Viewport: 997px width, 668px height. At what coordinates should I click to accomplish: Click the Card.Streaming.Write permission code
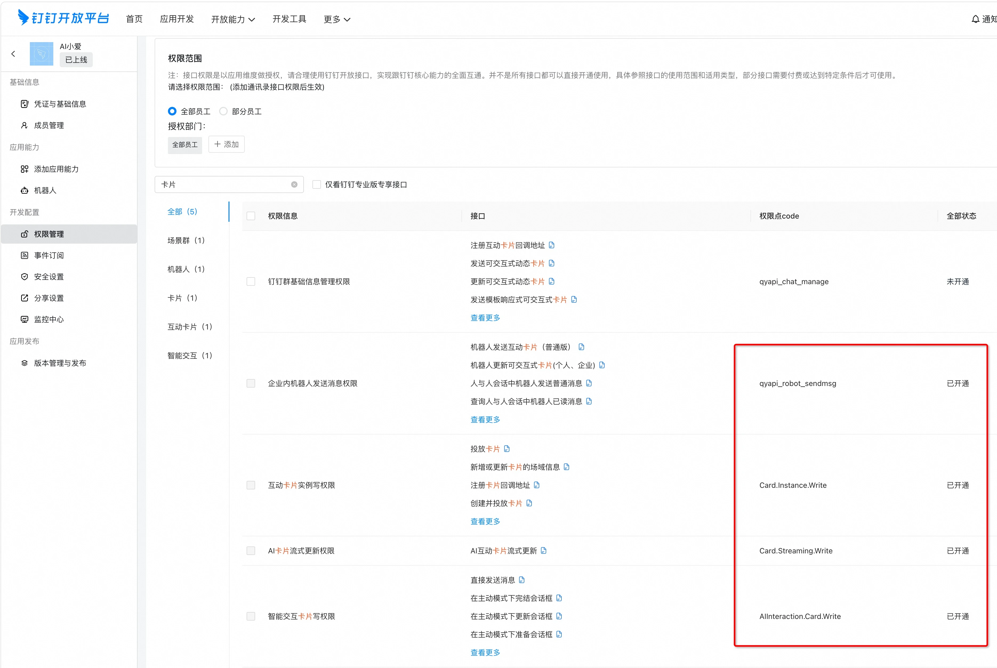point(796,551)
